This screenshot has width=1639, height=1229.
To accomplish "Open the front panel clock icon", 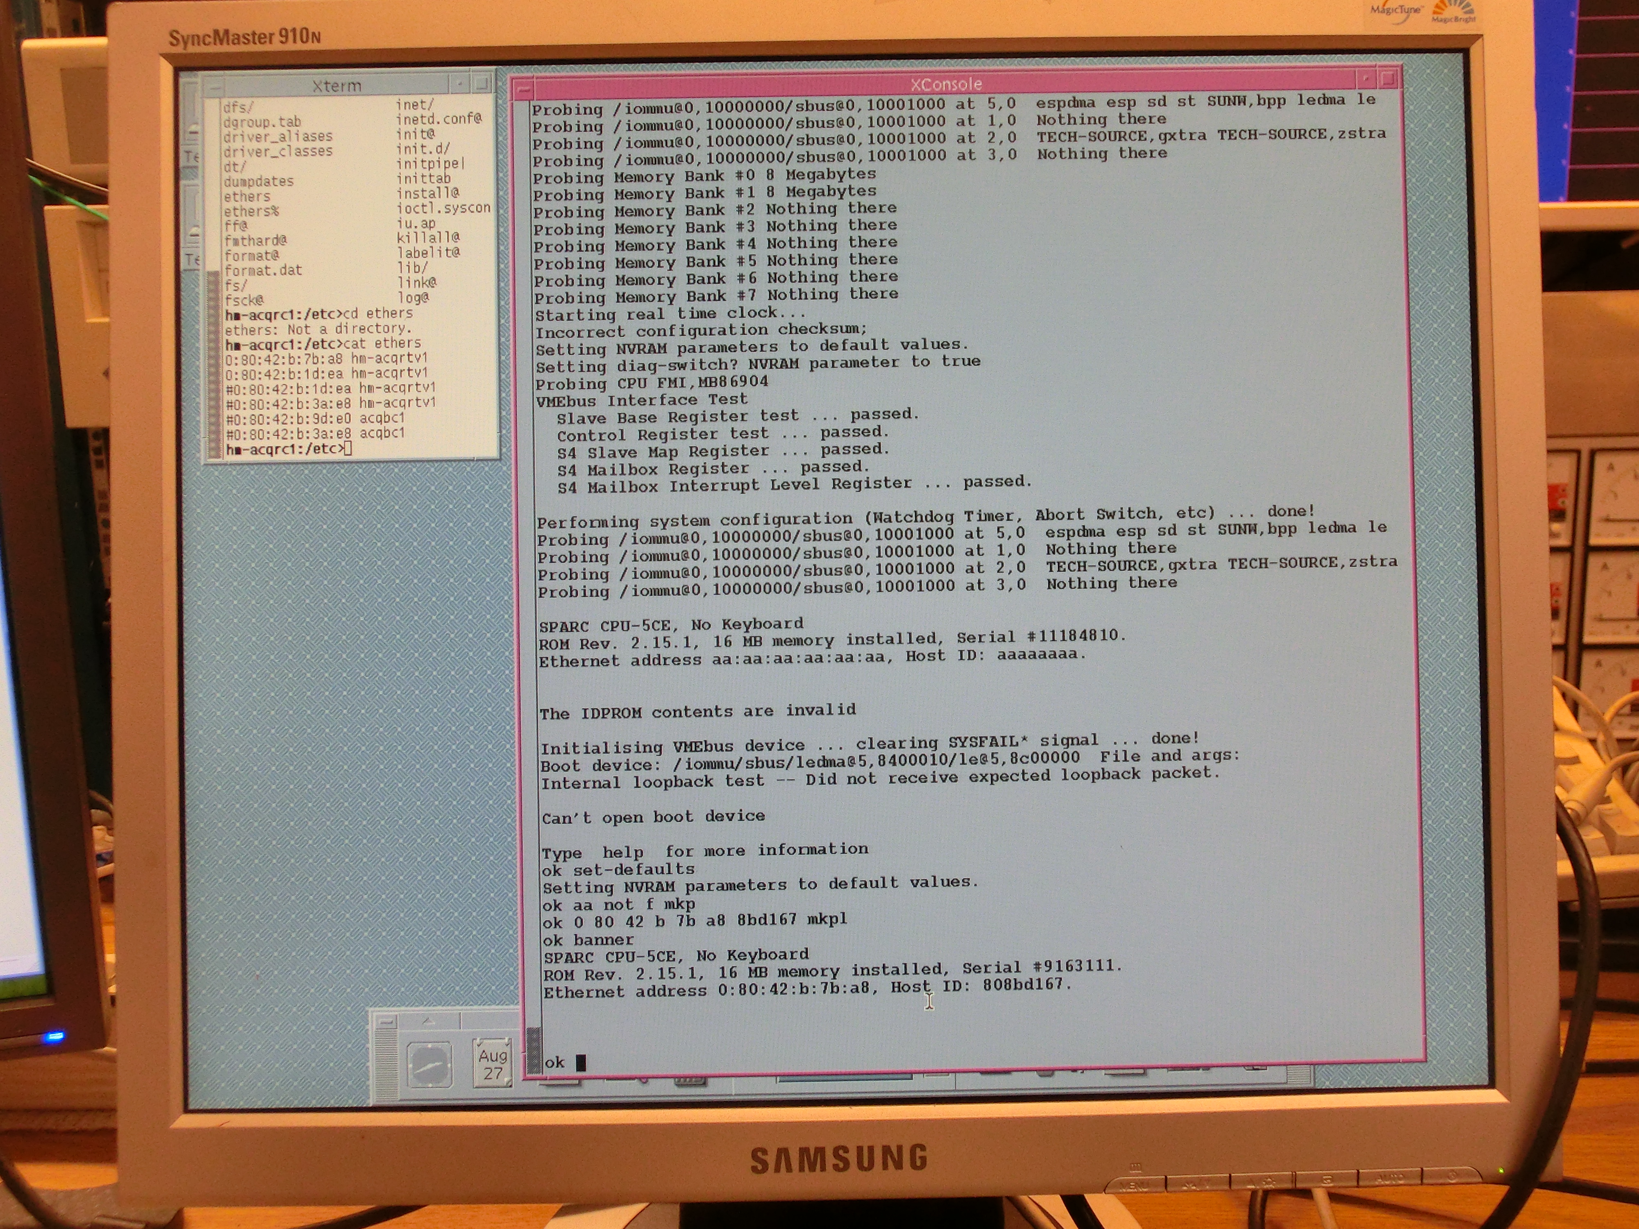I will [x=429, y=1064].
